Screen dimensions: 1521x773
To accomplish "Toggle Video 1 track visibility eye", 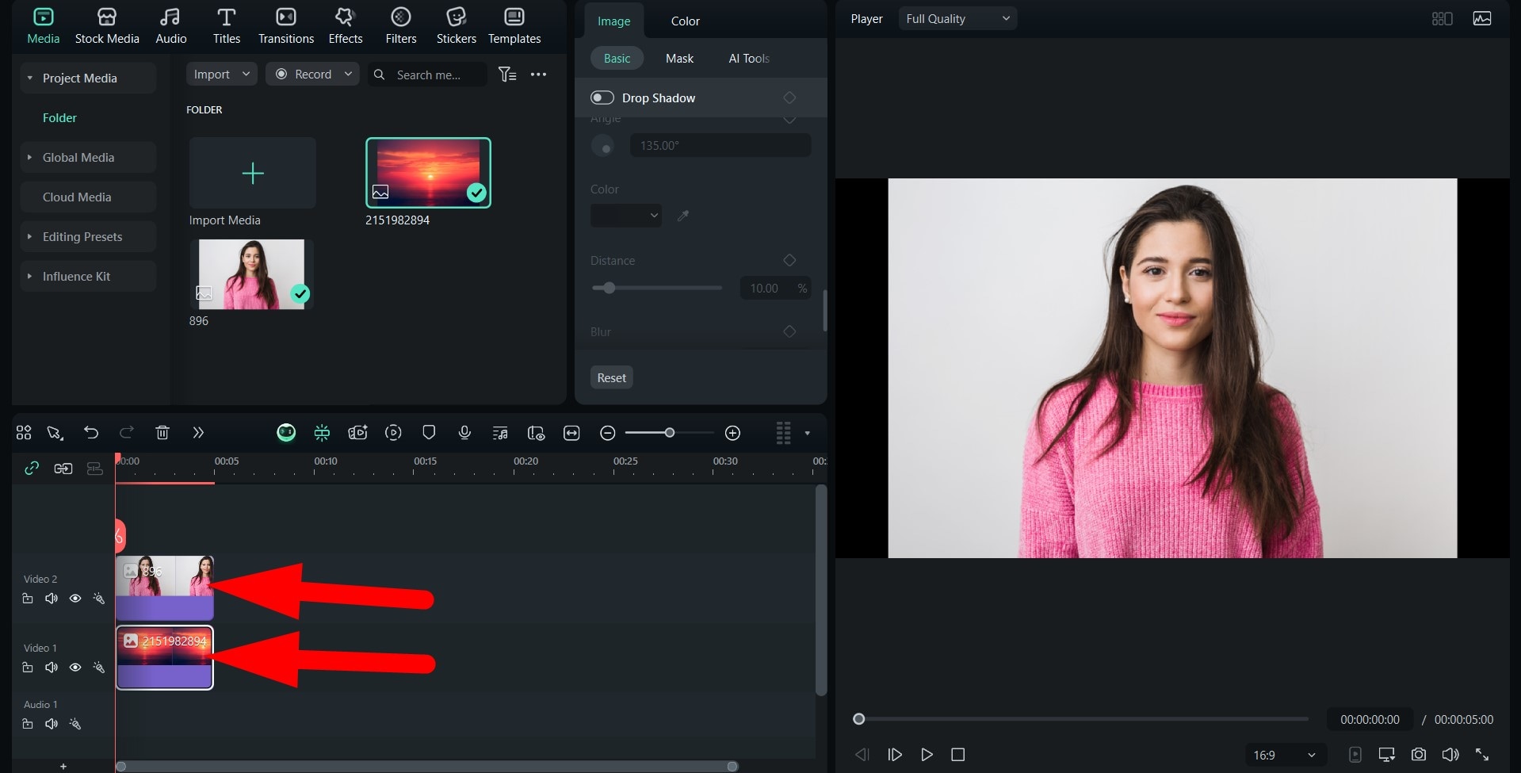I will point(75,668).
